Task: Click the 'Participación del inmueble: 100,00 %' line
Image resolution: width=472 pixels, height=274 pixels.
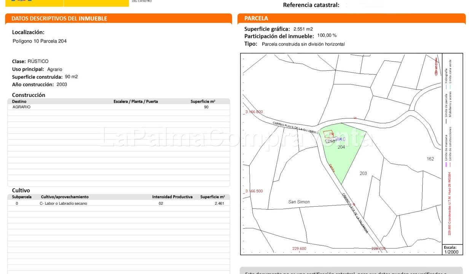Action: (290, 36)
